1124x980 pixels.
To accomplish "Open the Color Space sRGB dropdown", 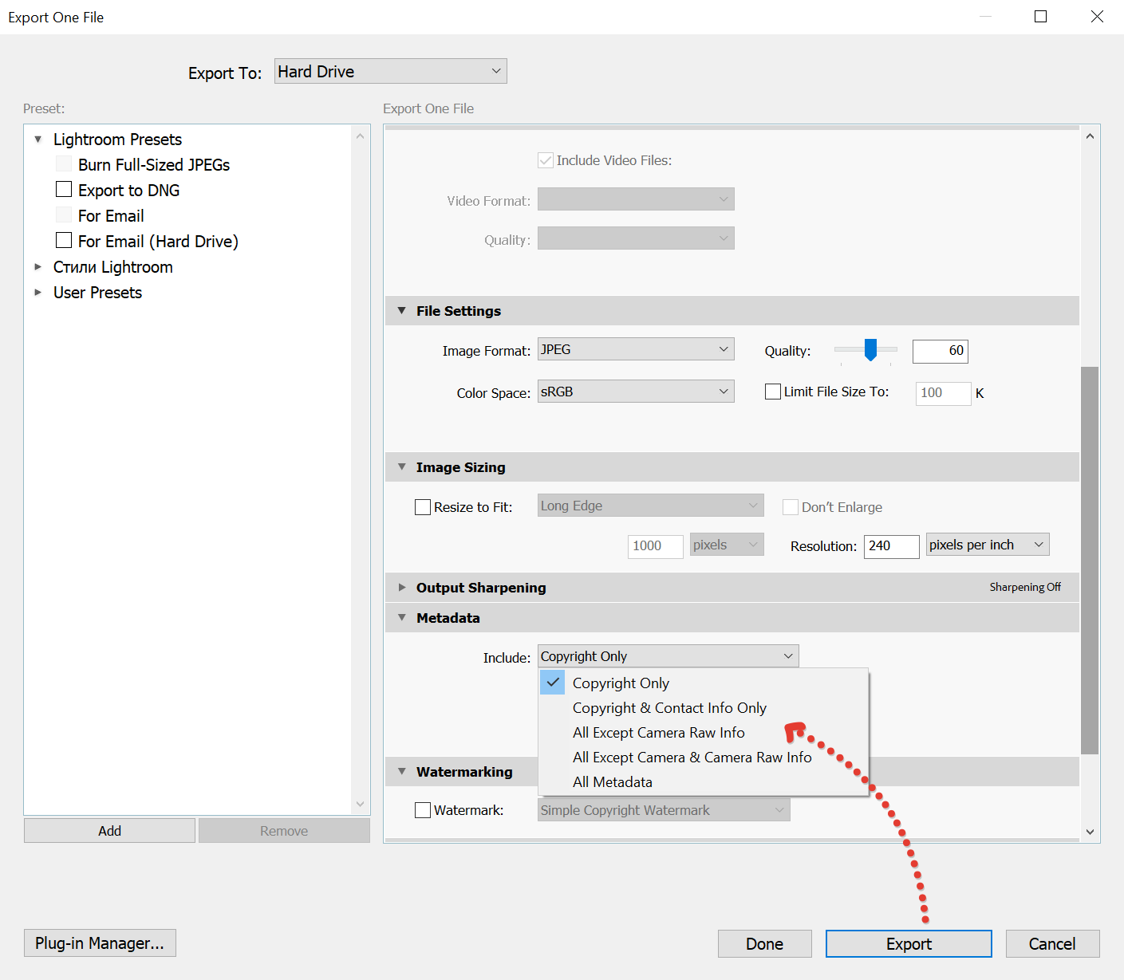I will (635, 392).
